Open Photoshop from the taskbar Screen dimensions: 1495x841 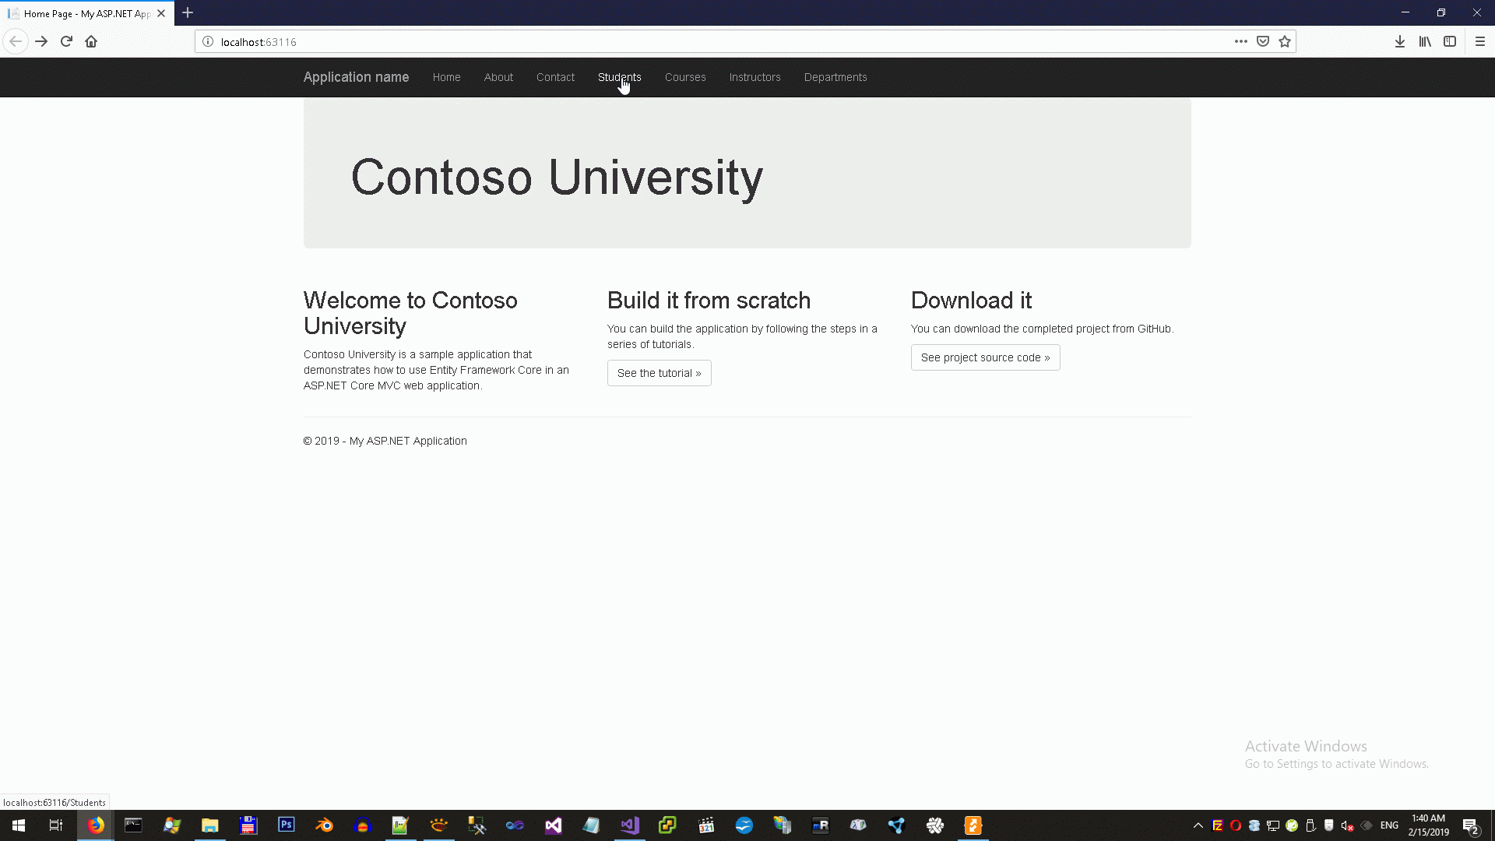point(286,825)
